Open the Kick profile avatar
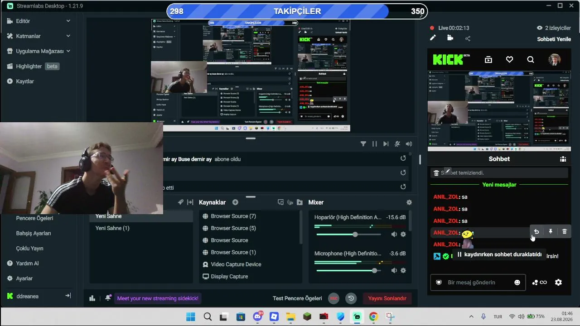 tap(555, 59)
